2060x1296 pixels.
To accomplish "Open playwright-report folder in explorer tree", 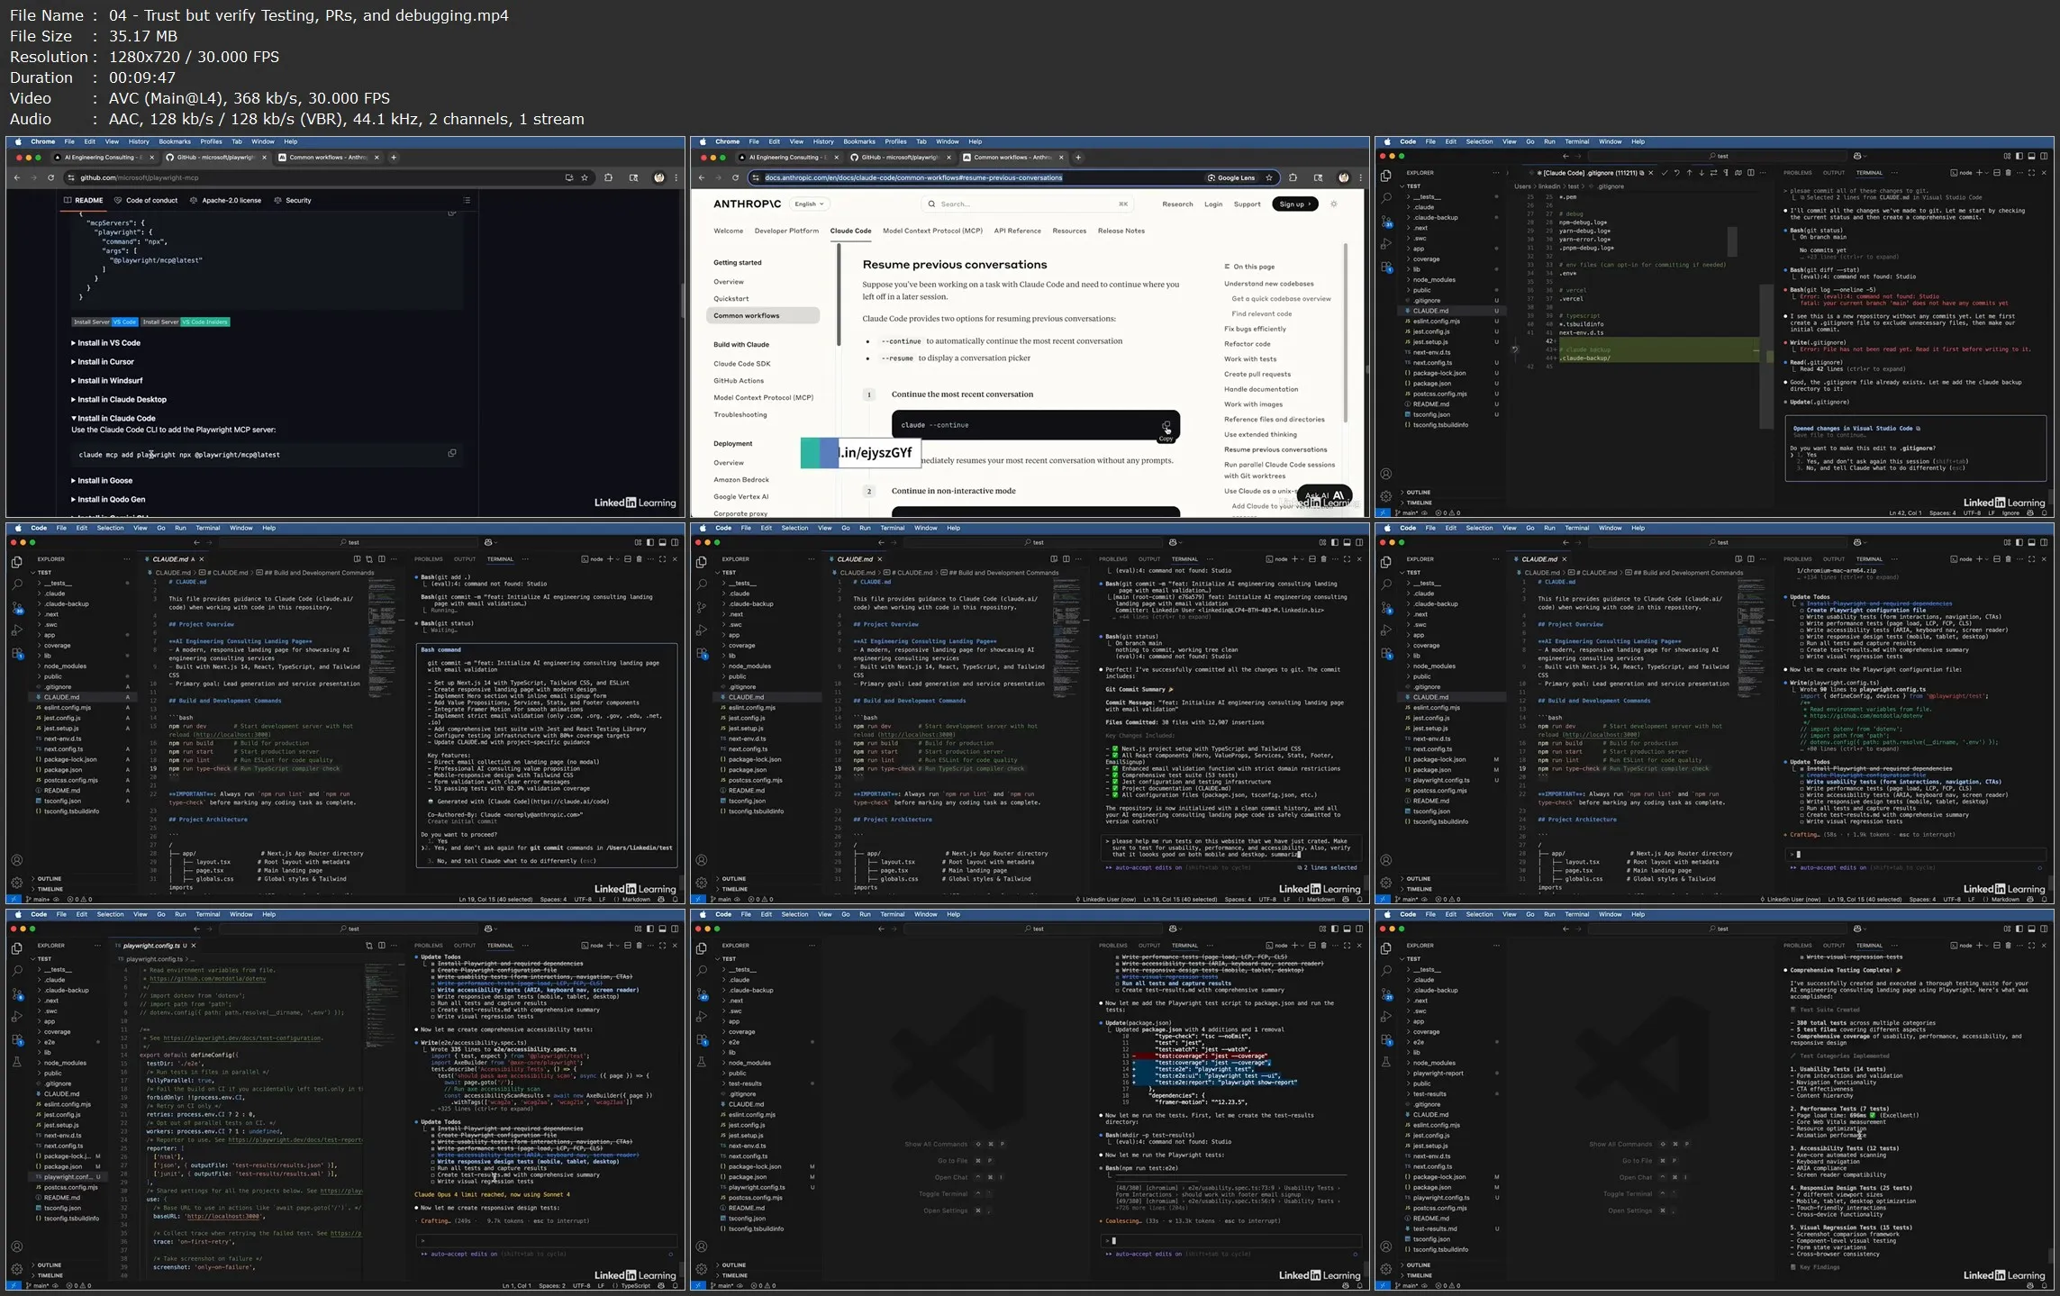I will [x=1438, y=1073].
